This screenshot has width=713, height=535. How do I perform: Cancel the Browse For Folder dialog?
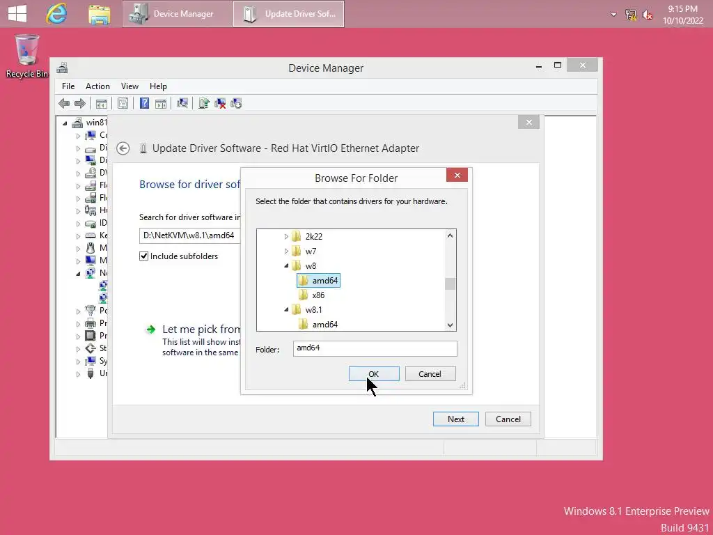[430, 374]
